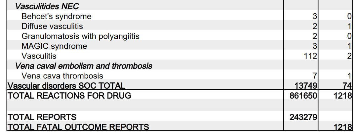Select Granulomatosis with polyangiitis text
358x135 pixels.
coord(80,36)
